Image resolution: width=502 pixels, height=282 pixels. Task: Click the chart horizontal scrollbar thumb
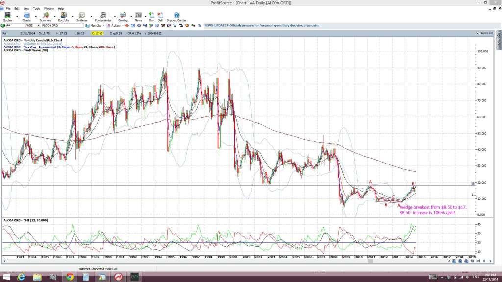coord(371,261)
